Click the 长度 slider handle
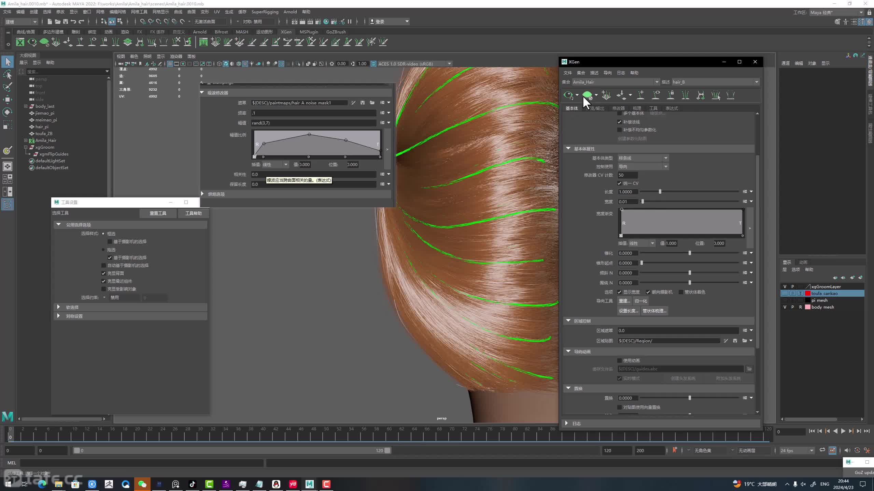The height and width of the screenshot is (491, 874). tap(660, 192)
